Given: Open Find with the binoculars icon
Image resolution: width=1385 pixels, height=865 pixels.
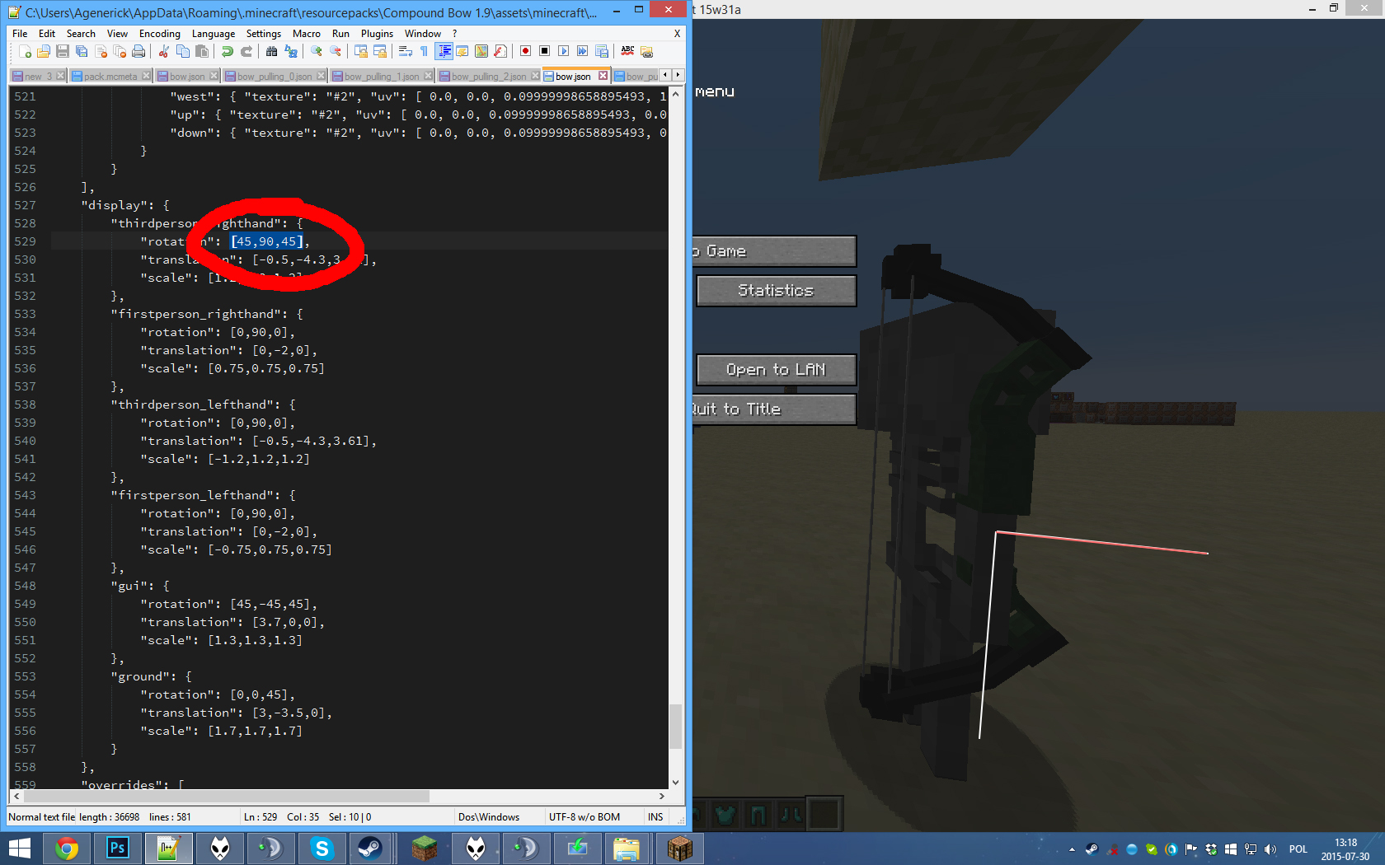Looking at the screenshot, I should click(x=272, y=52).
